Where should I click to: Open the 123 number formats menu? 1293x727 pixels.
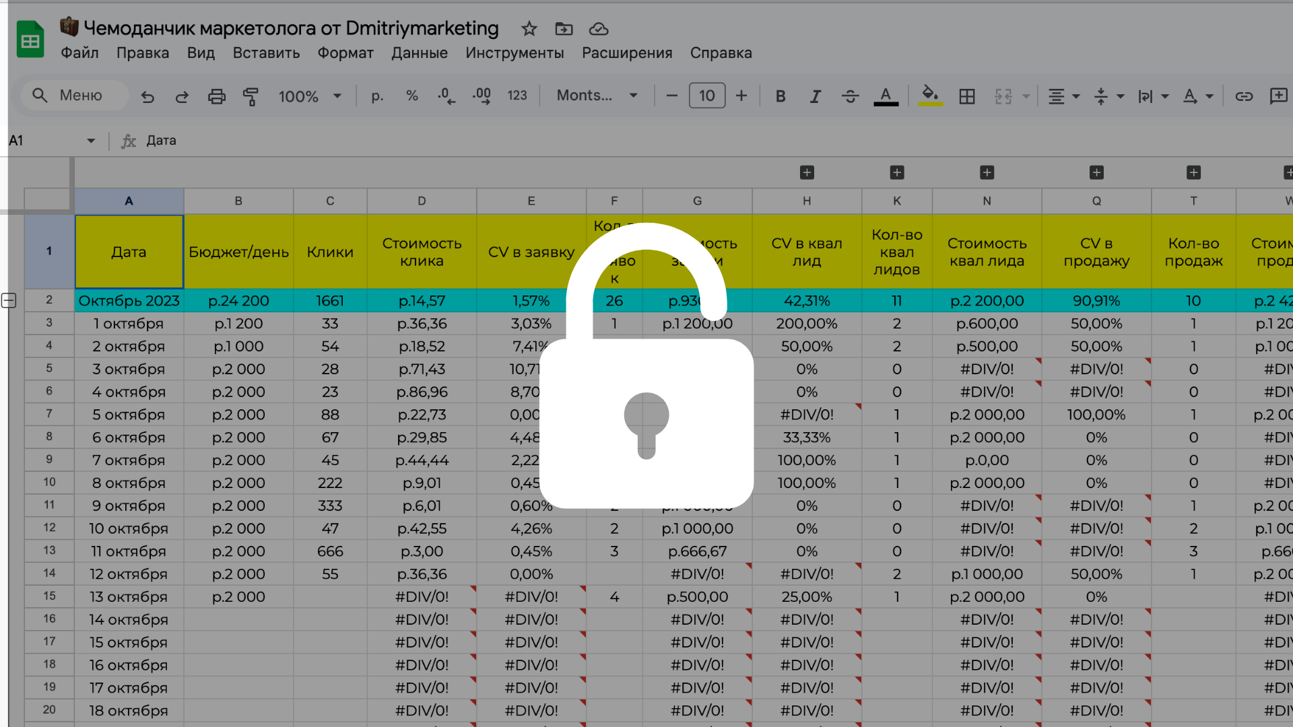517,96
